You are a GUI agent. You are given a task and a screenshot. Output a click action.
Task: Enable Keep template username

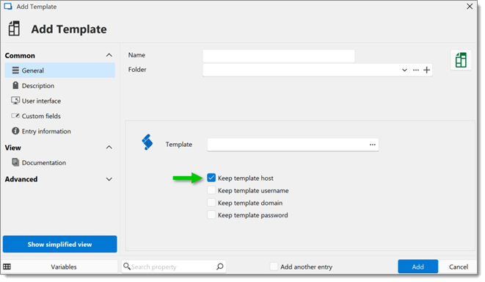click(x=211, y=190)
